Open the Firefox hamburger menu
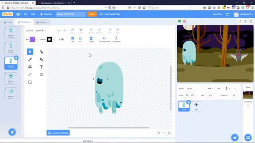 point(253,8)
